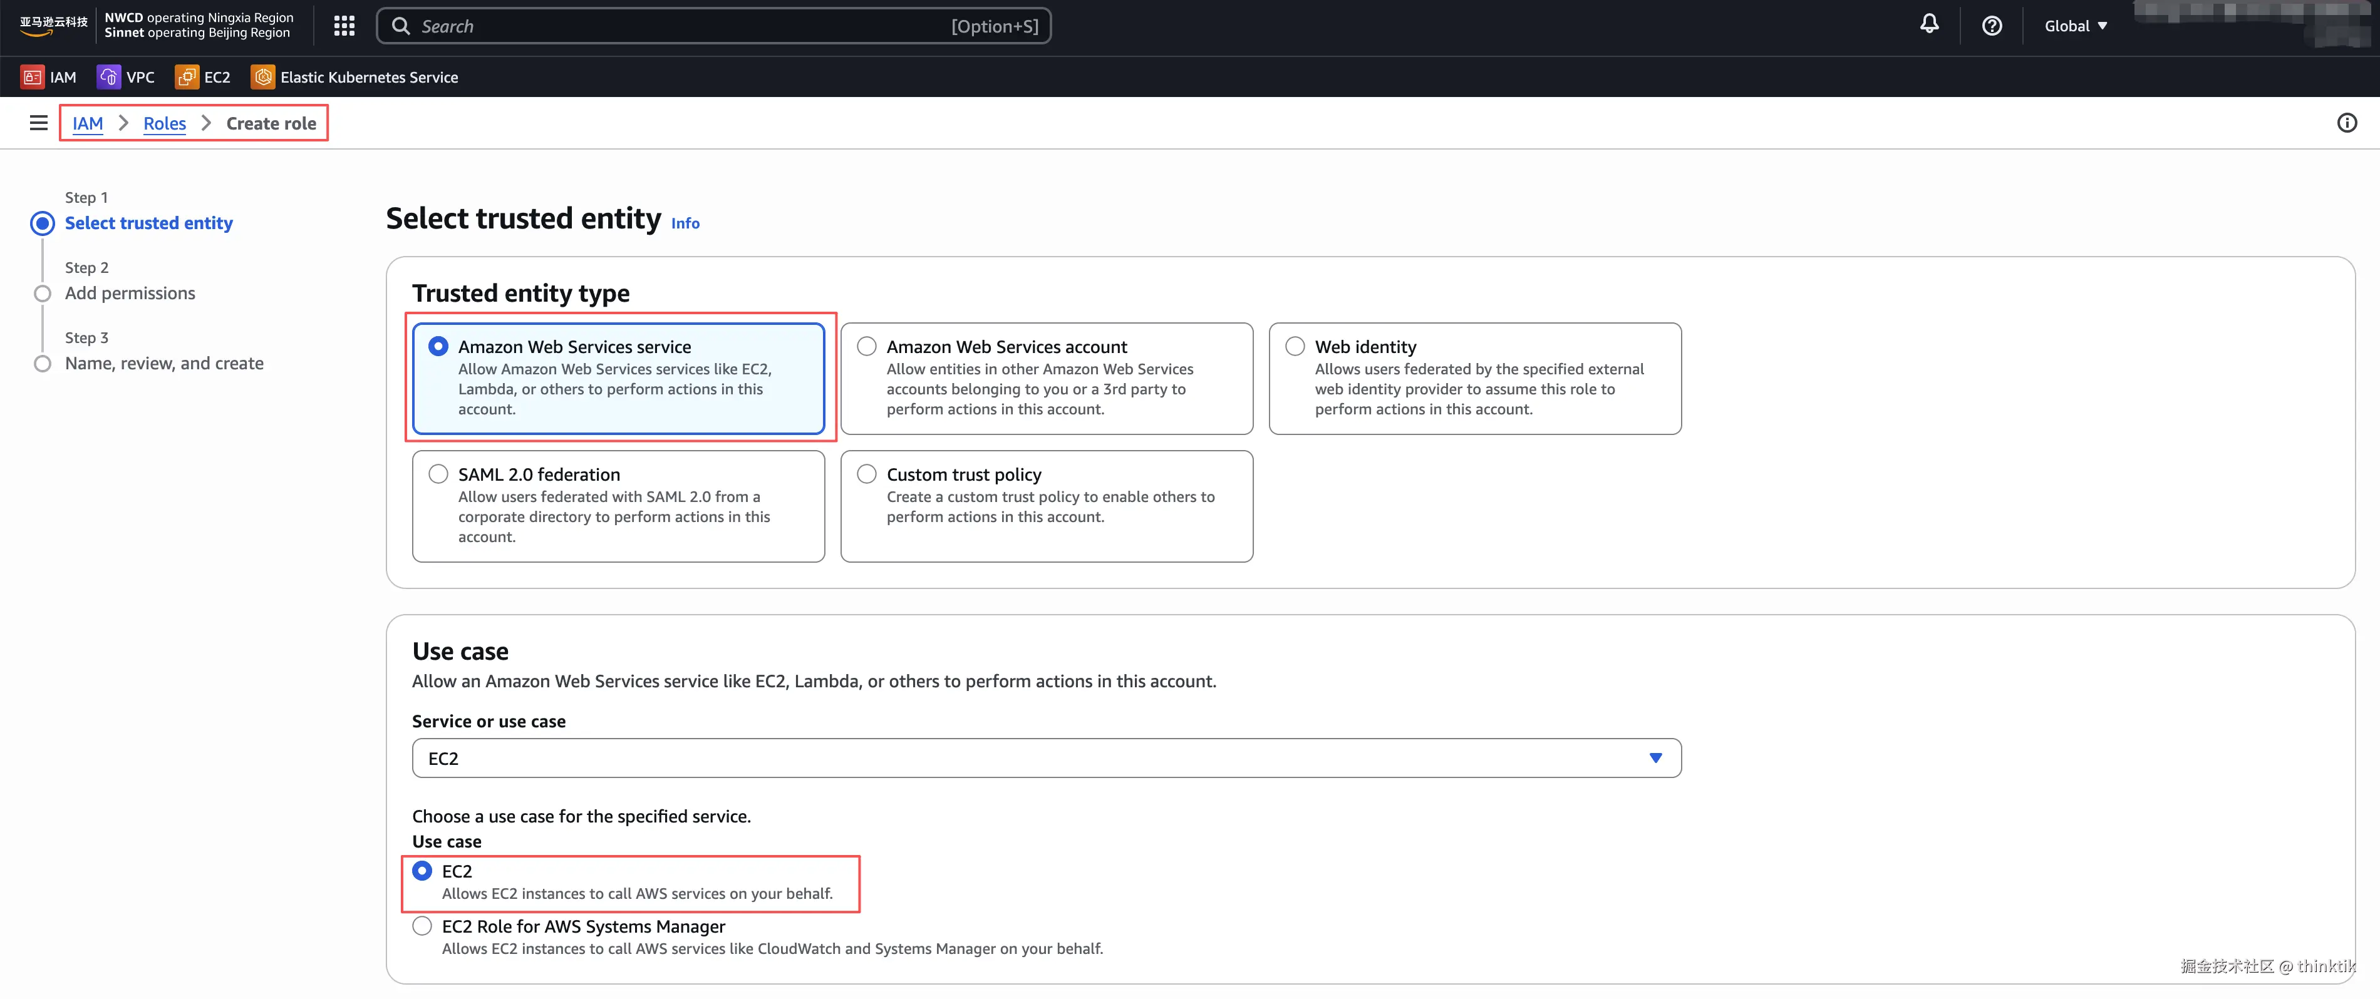The image size is (2380, 999).
Task: Click the IAM shortcut icon in favorites bar
Action: [33, 78]
